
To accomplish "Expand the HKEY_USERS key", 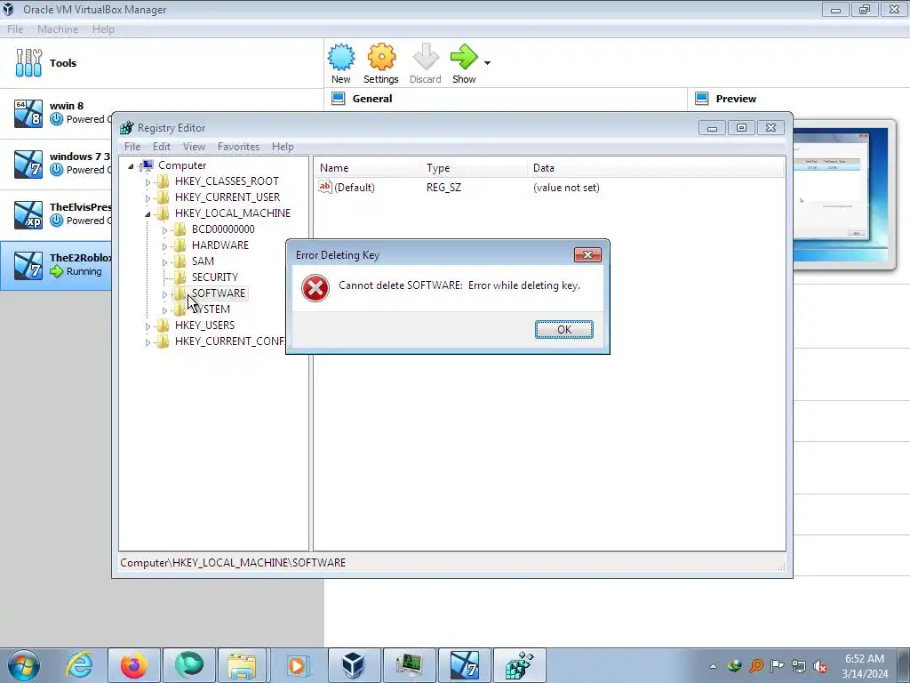I will pyautogui.click(x=148, y=326).
